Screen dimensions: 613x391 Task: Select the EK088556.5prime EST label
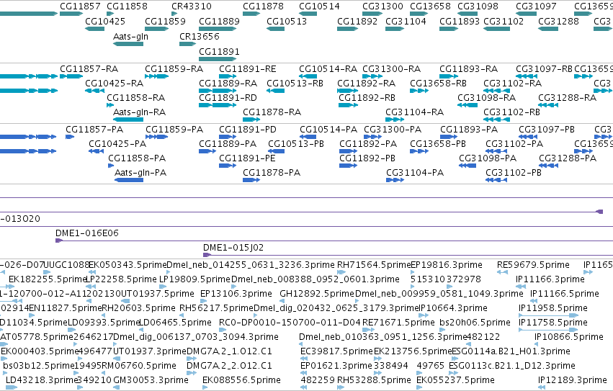tap(241, 380)
